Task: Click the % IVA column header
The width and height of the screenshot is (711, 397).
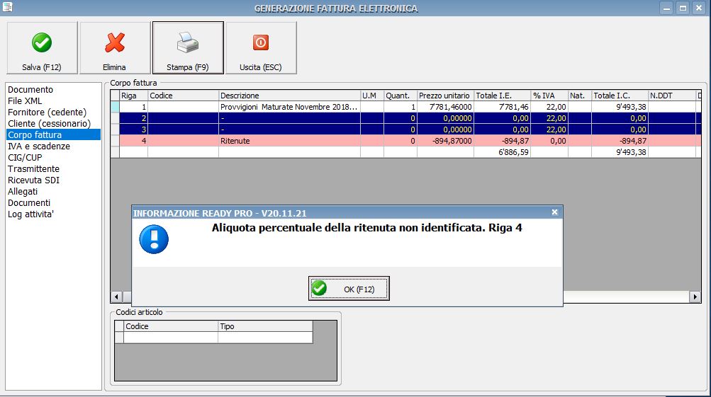Action: [x=549, y=96]
